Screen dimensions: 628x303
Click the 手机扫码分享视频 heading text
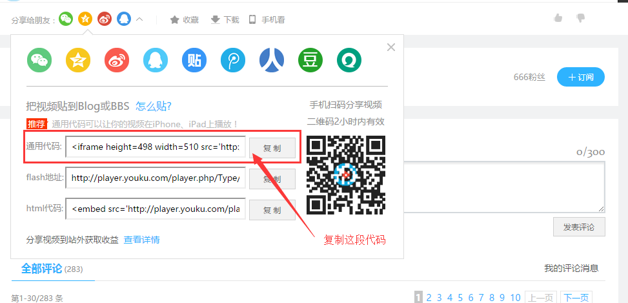(x=346, y=105)
